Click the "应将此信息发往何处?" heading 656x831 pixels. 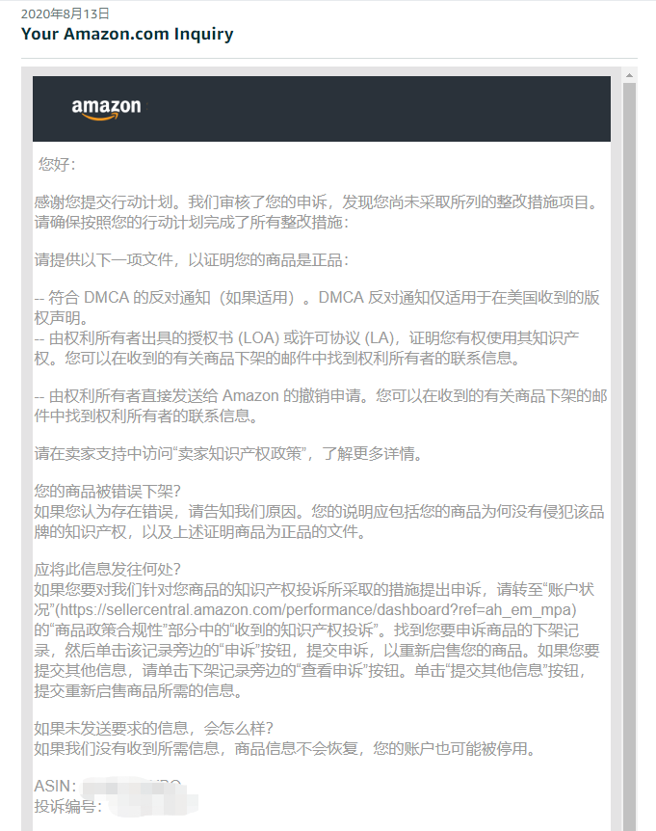pos(108,569)
